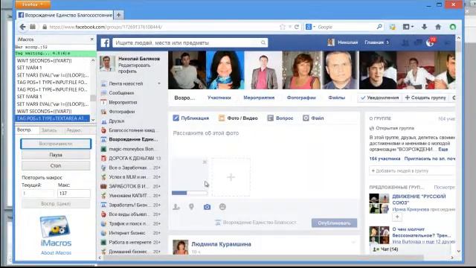Open Facebook friend requests icon
This screenshot has height=268, width=476.
point(405,43)
